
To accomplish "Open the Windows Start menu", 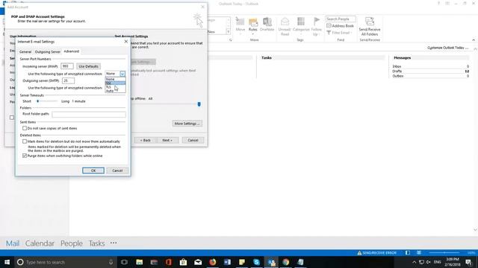I will point(7,262).
